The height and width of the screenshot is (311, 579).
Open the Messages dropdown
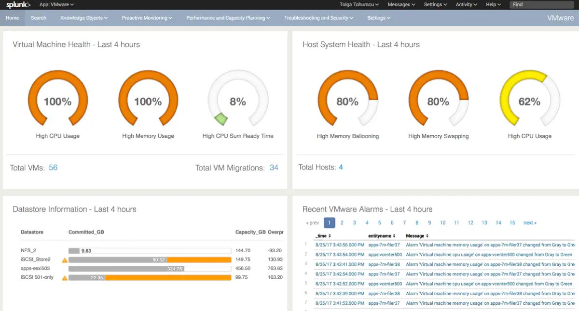[x=401, y=4]
